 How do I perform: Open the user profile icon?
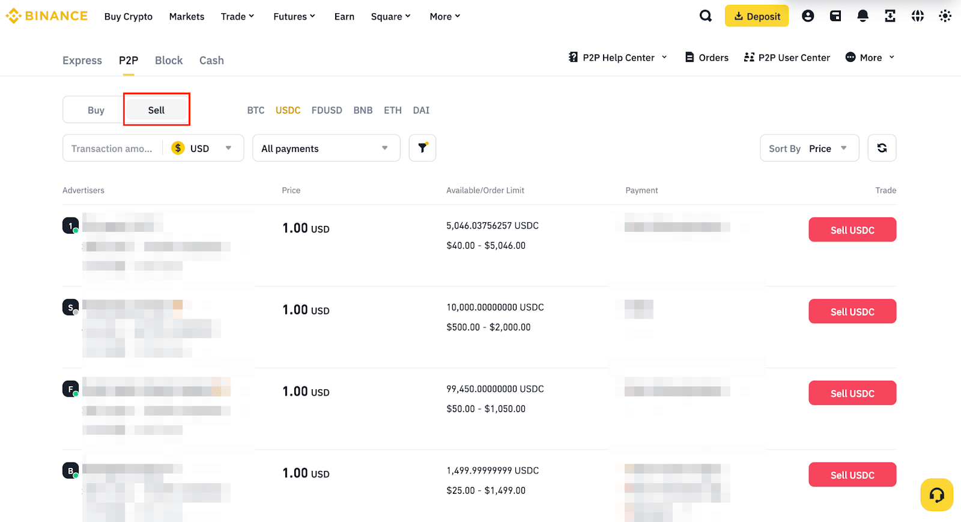(x=808, y=16)
